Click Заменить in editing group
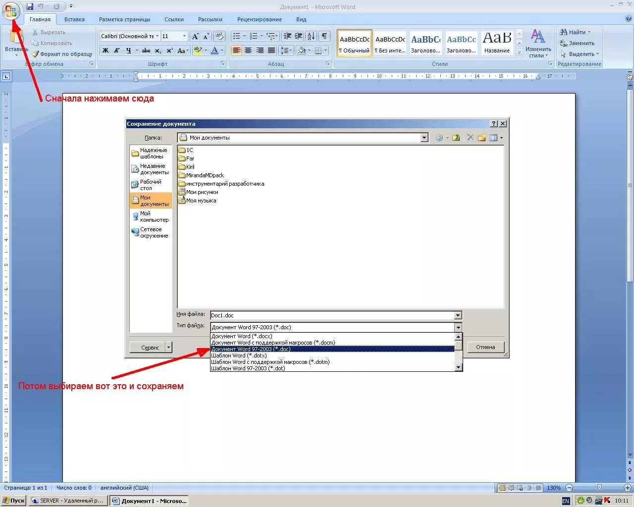 pos(577,43)
